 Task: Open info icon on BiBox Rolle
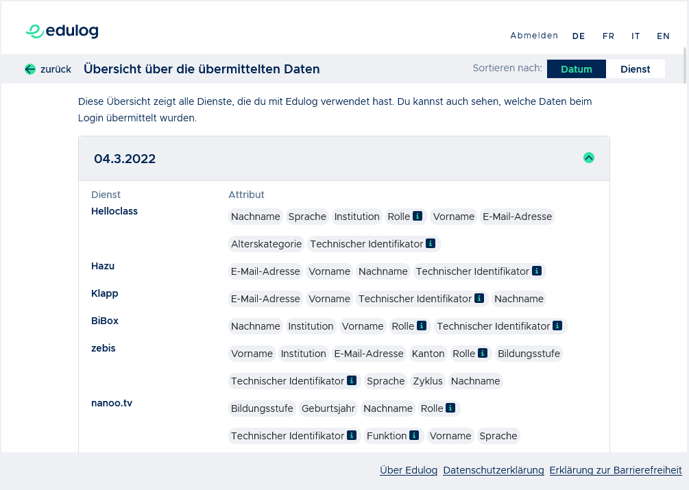[x=422, y=326]
